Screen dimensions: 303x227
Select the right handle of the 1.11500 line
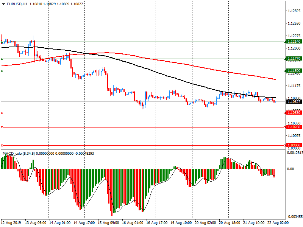coord(285,71)
